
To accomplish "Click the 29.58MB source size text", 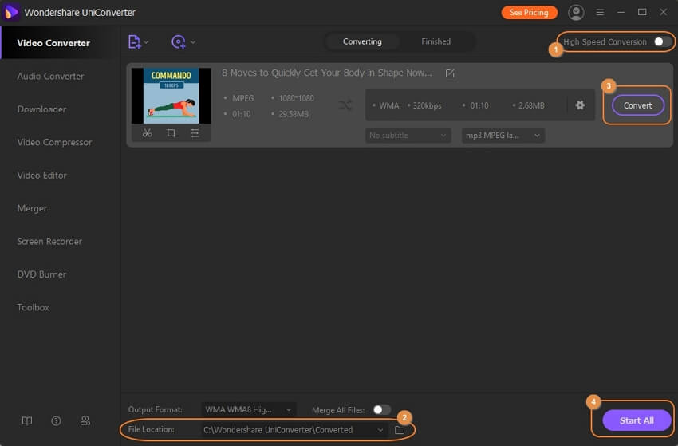I will click(294, 114).
